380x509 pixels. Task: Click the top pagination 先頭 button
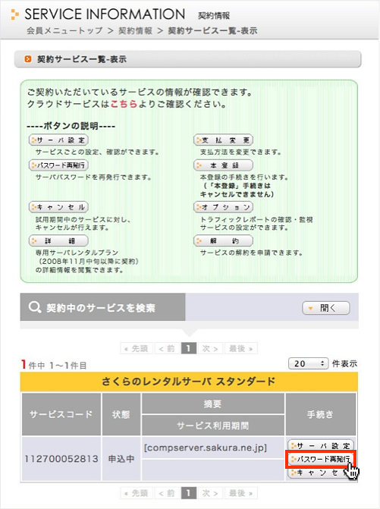tap(137, 349)
